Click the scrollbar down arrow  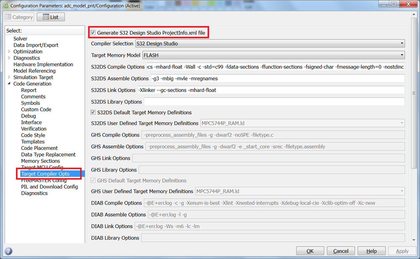pos(414,240)
